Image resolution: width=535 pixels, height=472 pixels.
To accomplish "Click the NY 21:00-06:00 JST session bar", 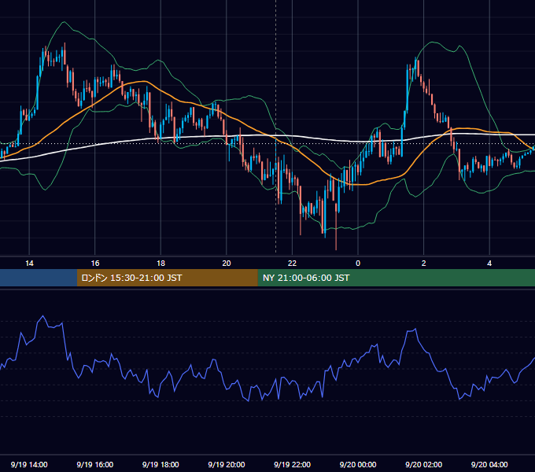I will (x=396, y=278).
